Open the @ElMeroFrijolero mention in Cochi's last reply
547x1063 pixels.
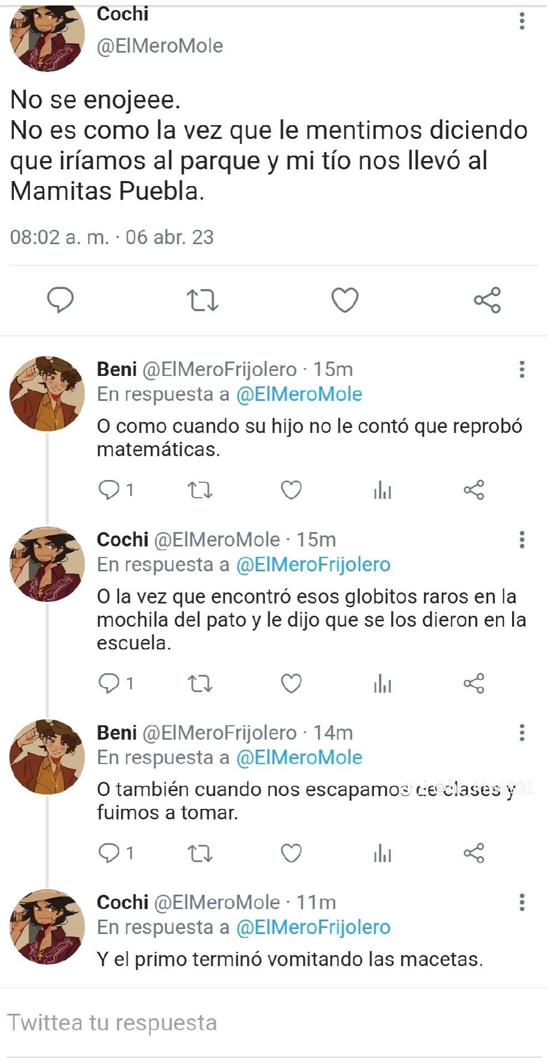pos(313,927)
